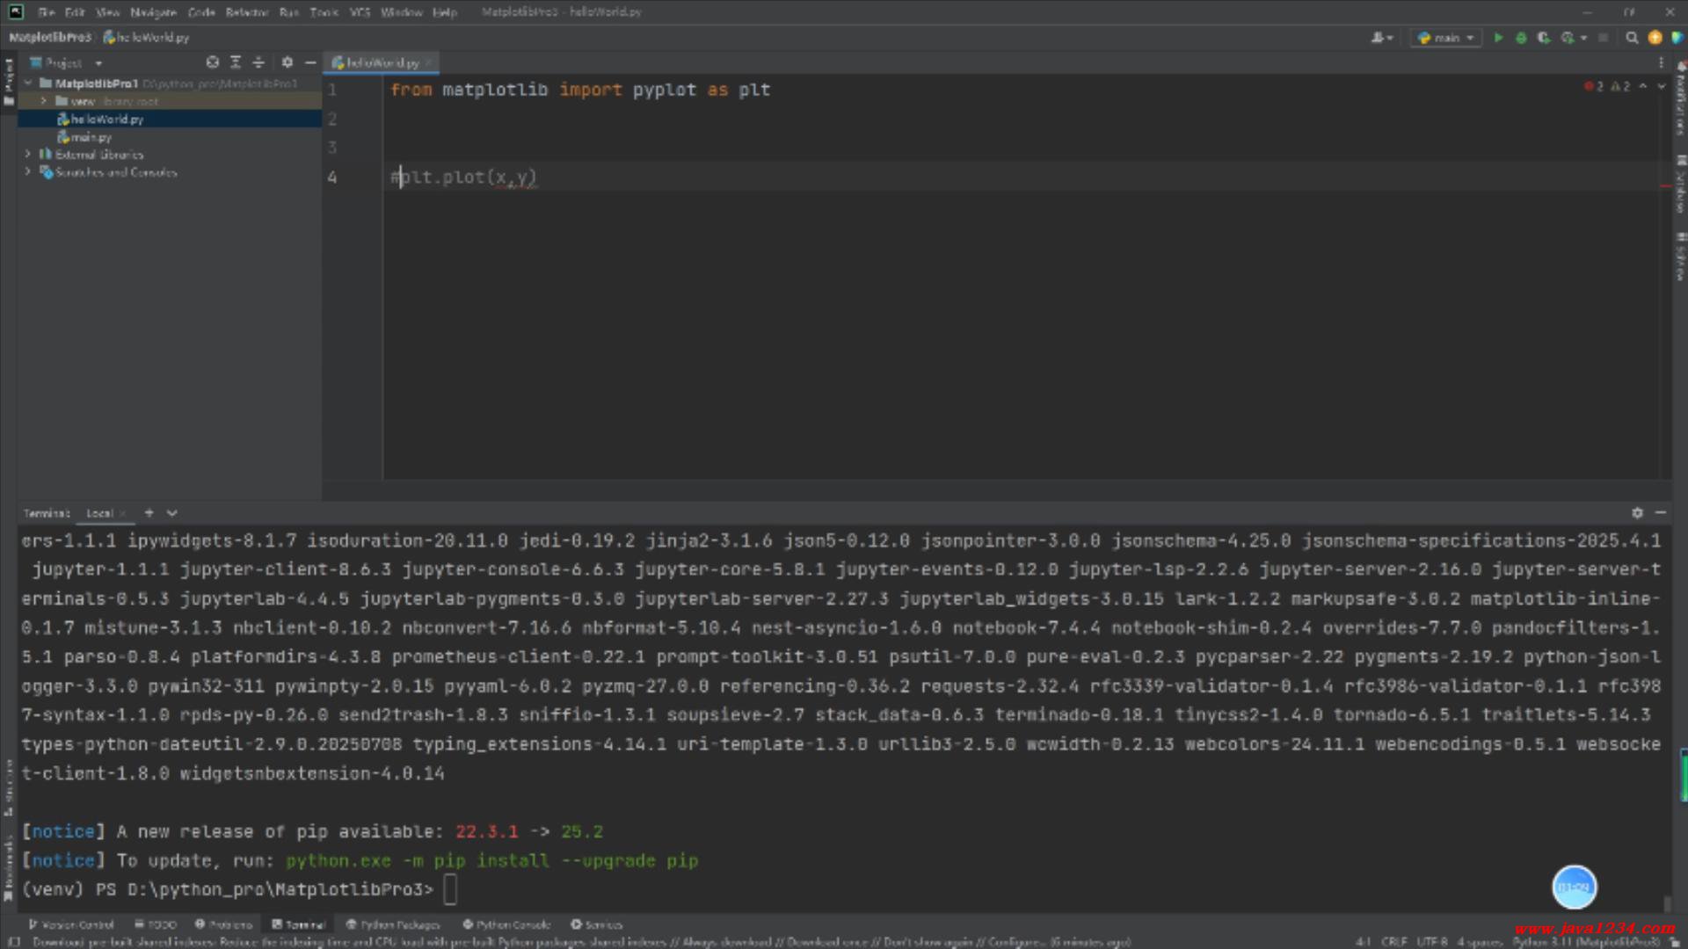This screenshot has height=949, width=1688.
Task: Add new terminal session with plus icon
Action: 149,512
